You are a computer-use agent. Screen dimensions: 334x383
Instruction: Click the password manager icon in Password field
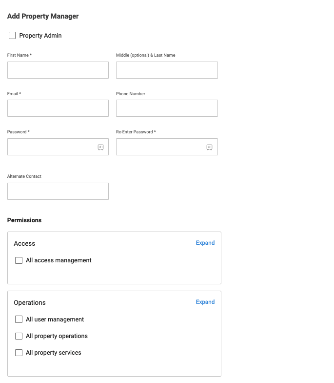point(100,147)
